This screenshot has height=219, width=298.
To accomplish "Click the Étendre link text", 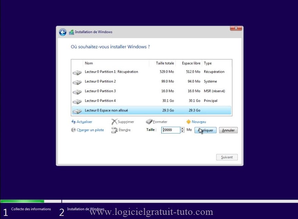I will pyautogui.click(x=125, y=130).
